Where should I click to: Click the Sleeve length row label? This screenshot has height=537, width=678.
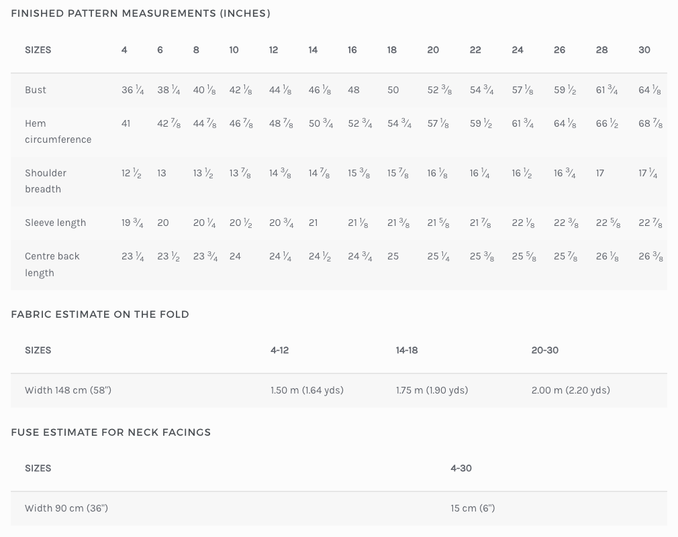[x=55, y=223]
